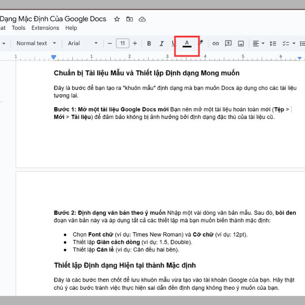This screenshot has height=305, width=305.
Task: Open zoom dropdown arrow left of Normal text
Action: (x=3, y=44)
